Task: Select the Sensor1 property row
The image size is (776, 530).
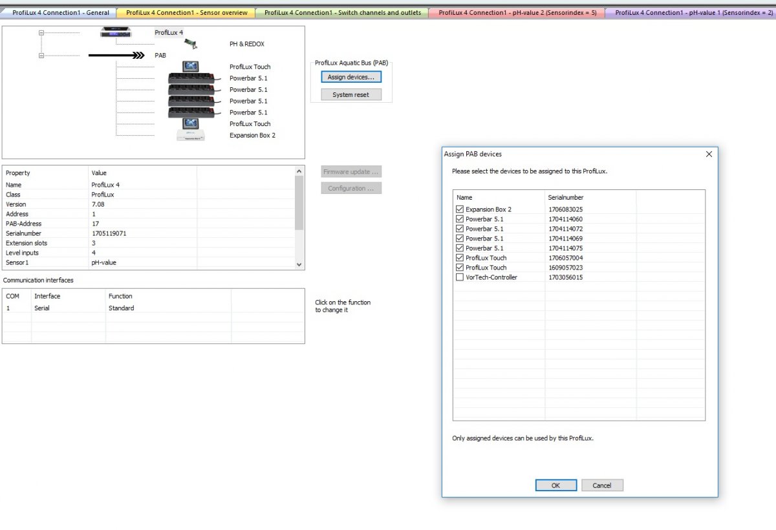Action: (x=149, y=262)
